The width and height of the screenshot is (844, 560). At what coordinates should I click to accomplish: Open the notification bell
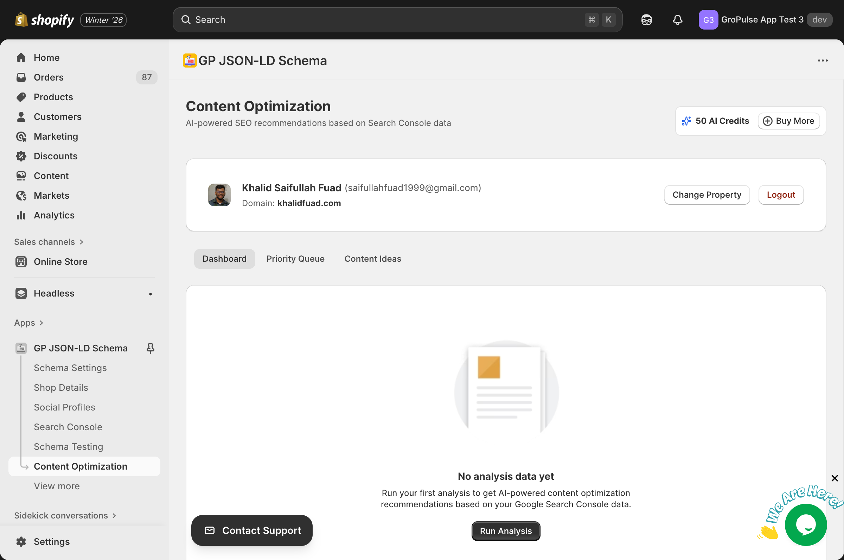pos(677,20)
